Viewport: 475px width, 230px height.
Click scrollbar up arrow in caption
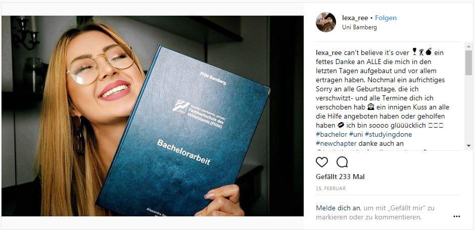click(x=468, y=46)
